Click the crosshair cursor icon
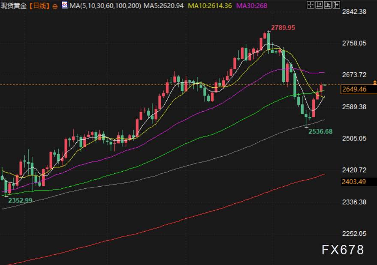This screenshot has width=377, height=265. [311, 5]
